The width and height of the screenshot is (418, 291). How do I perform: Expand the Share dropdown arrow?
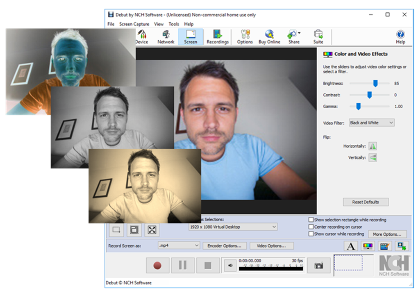(300, 33)
